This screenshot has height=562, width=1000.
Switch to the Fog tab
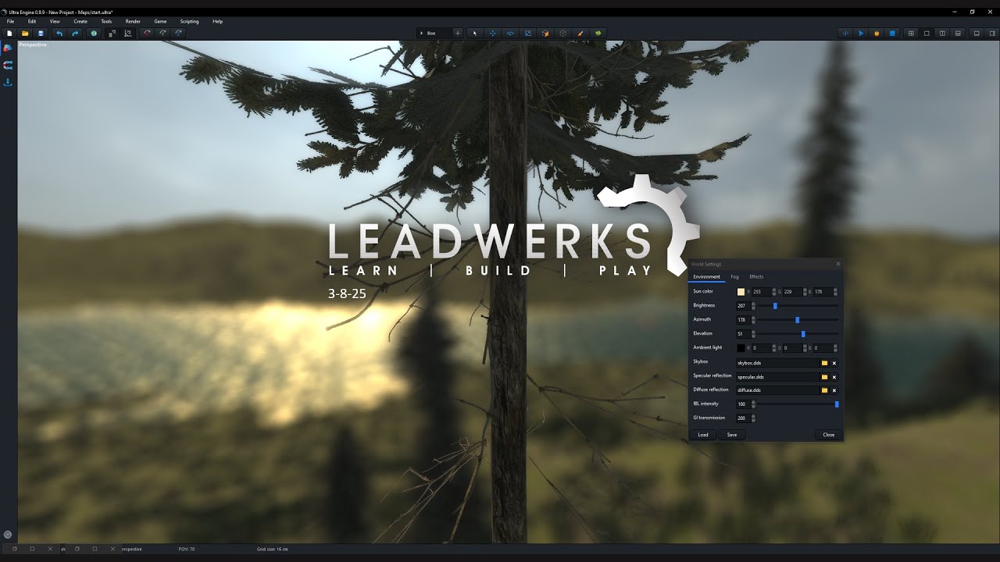tap(734, 276)
